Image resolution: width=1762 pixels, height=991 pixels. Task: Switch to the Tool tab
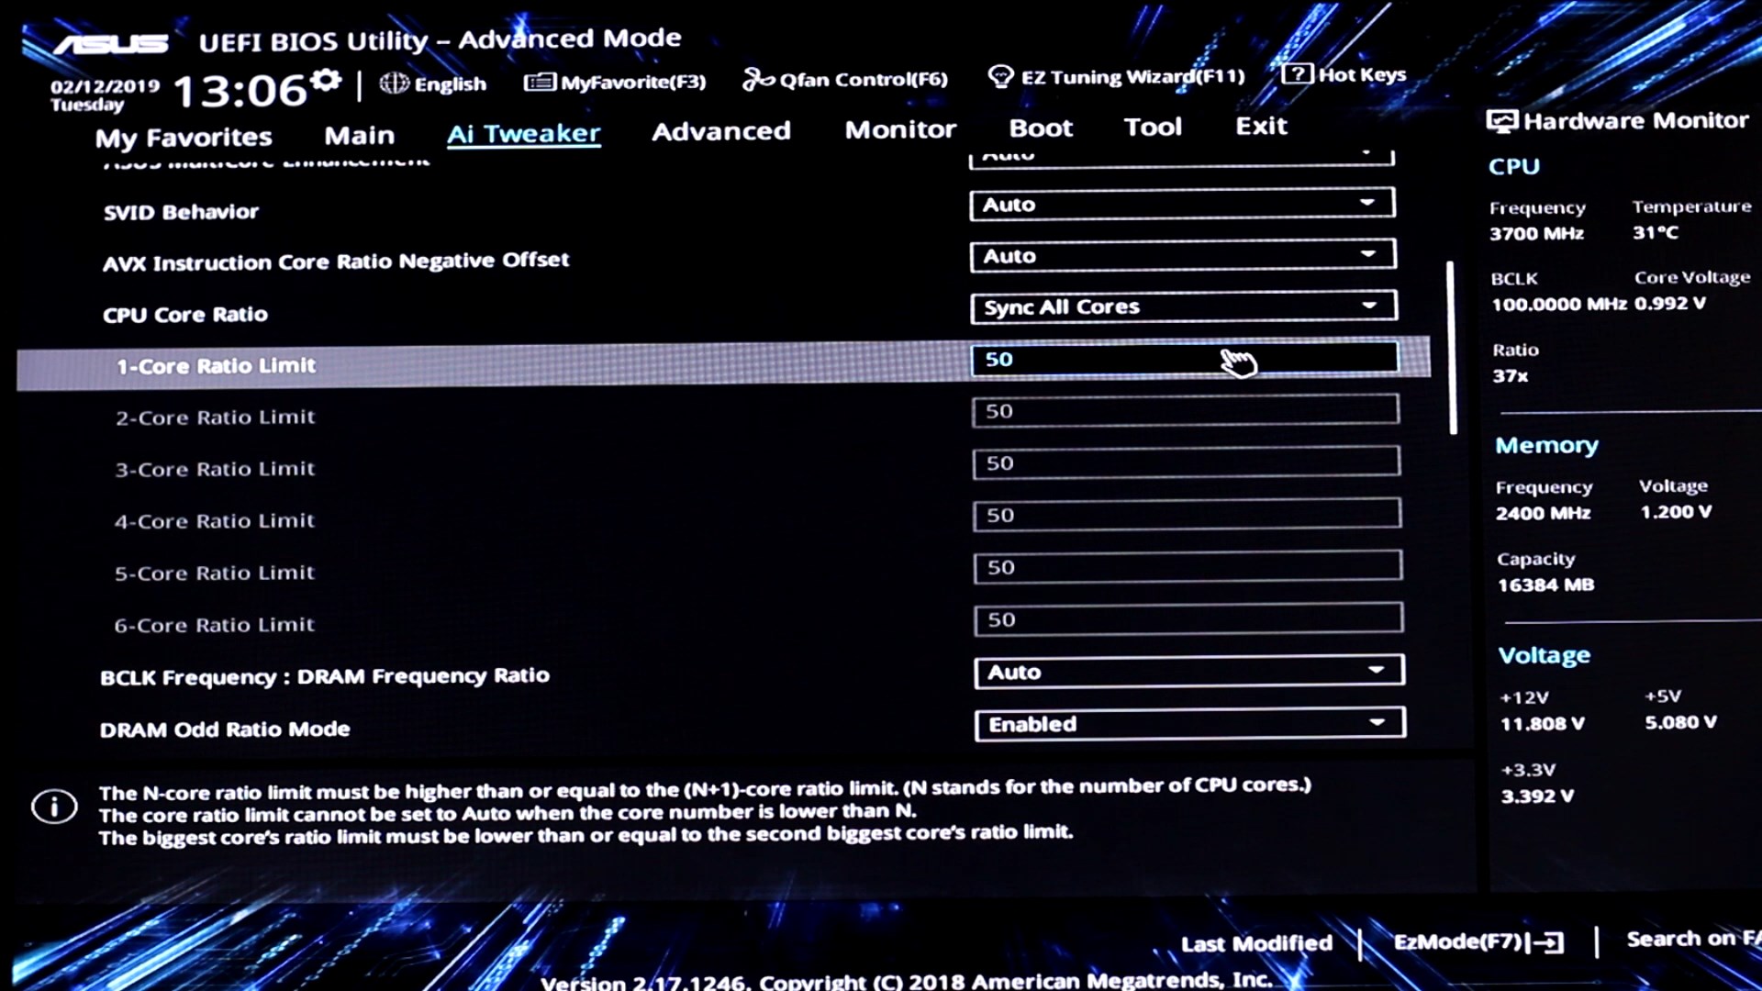click(1153, 127)
